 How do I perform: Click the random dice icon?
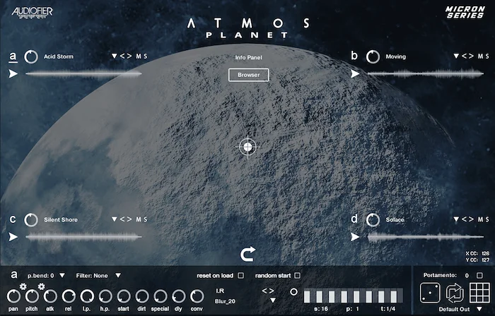coord(430,293)
